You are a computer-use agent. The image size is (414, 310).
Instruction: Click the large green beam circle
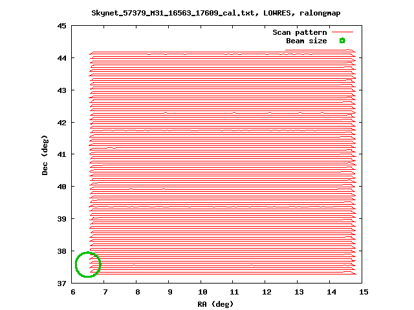pyautogui.click(x=88, y=264)
